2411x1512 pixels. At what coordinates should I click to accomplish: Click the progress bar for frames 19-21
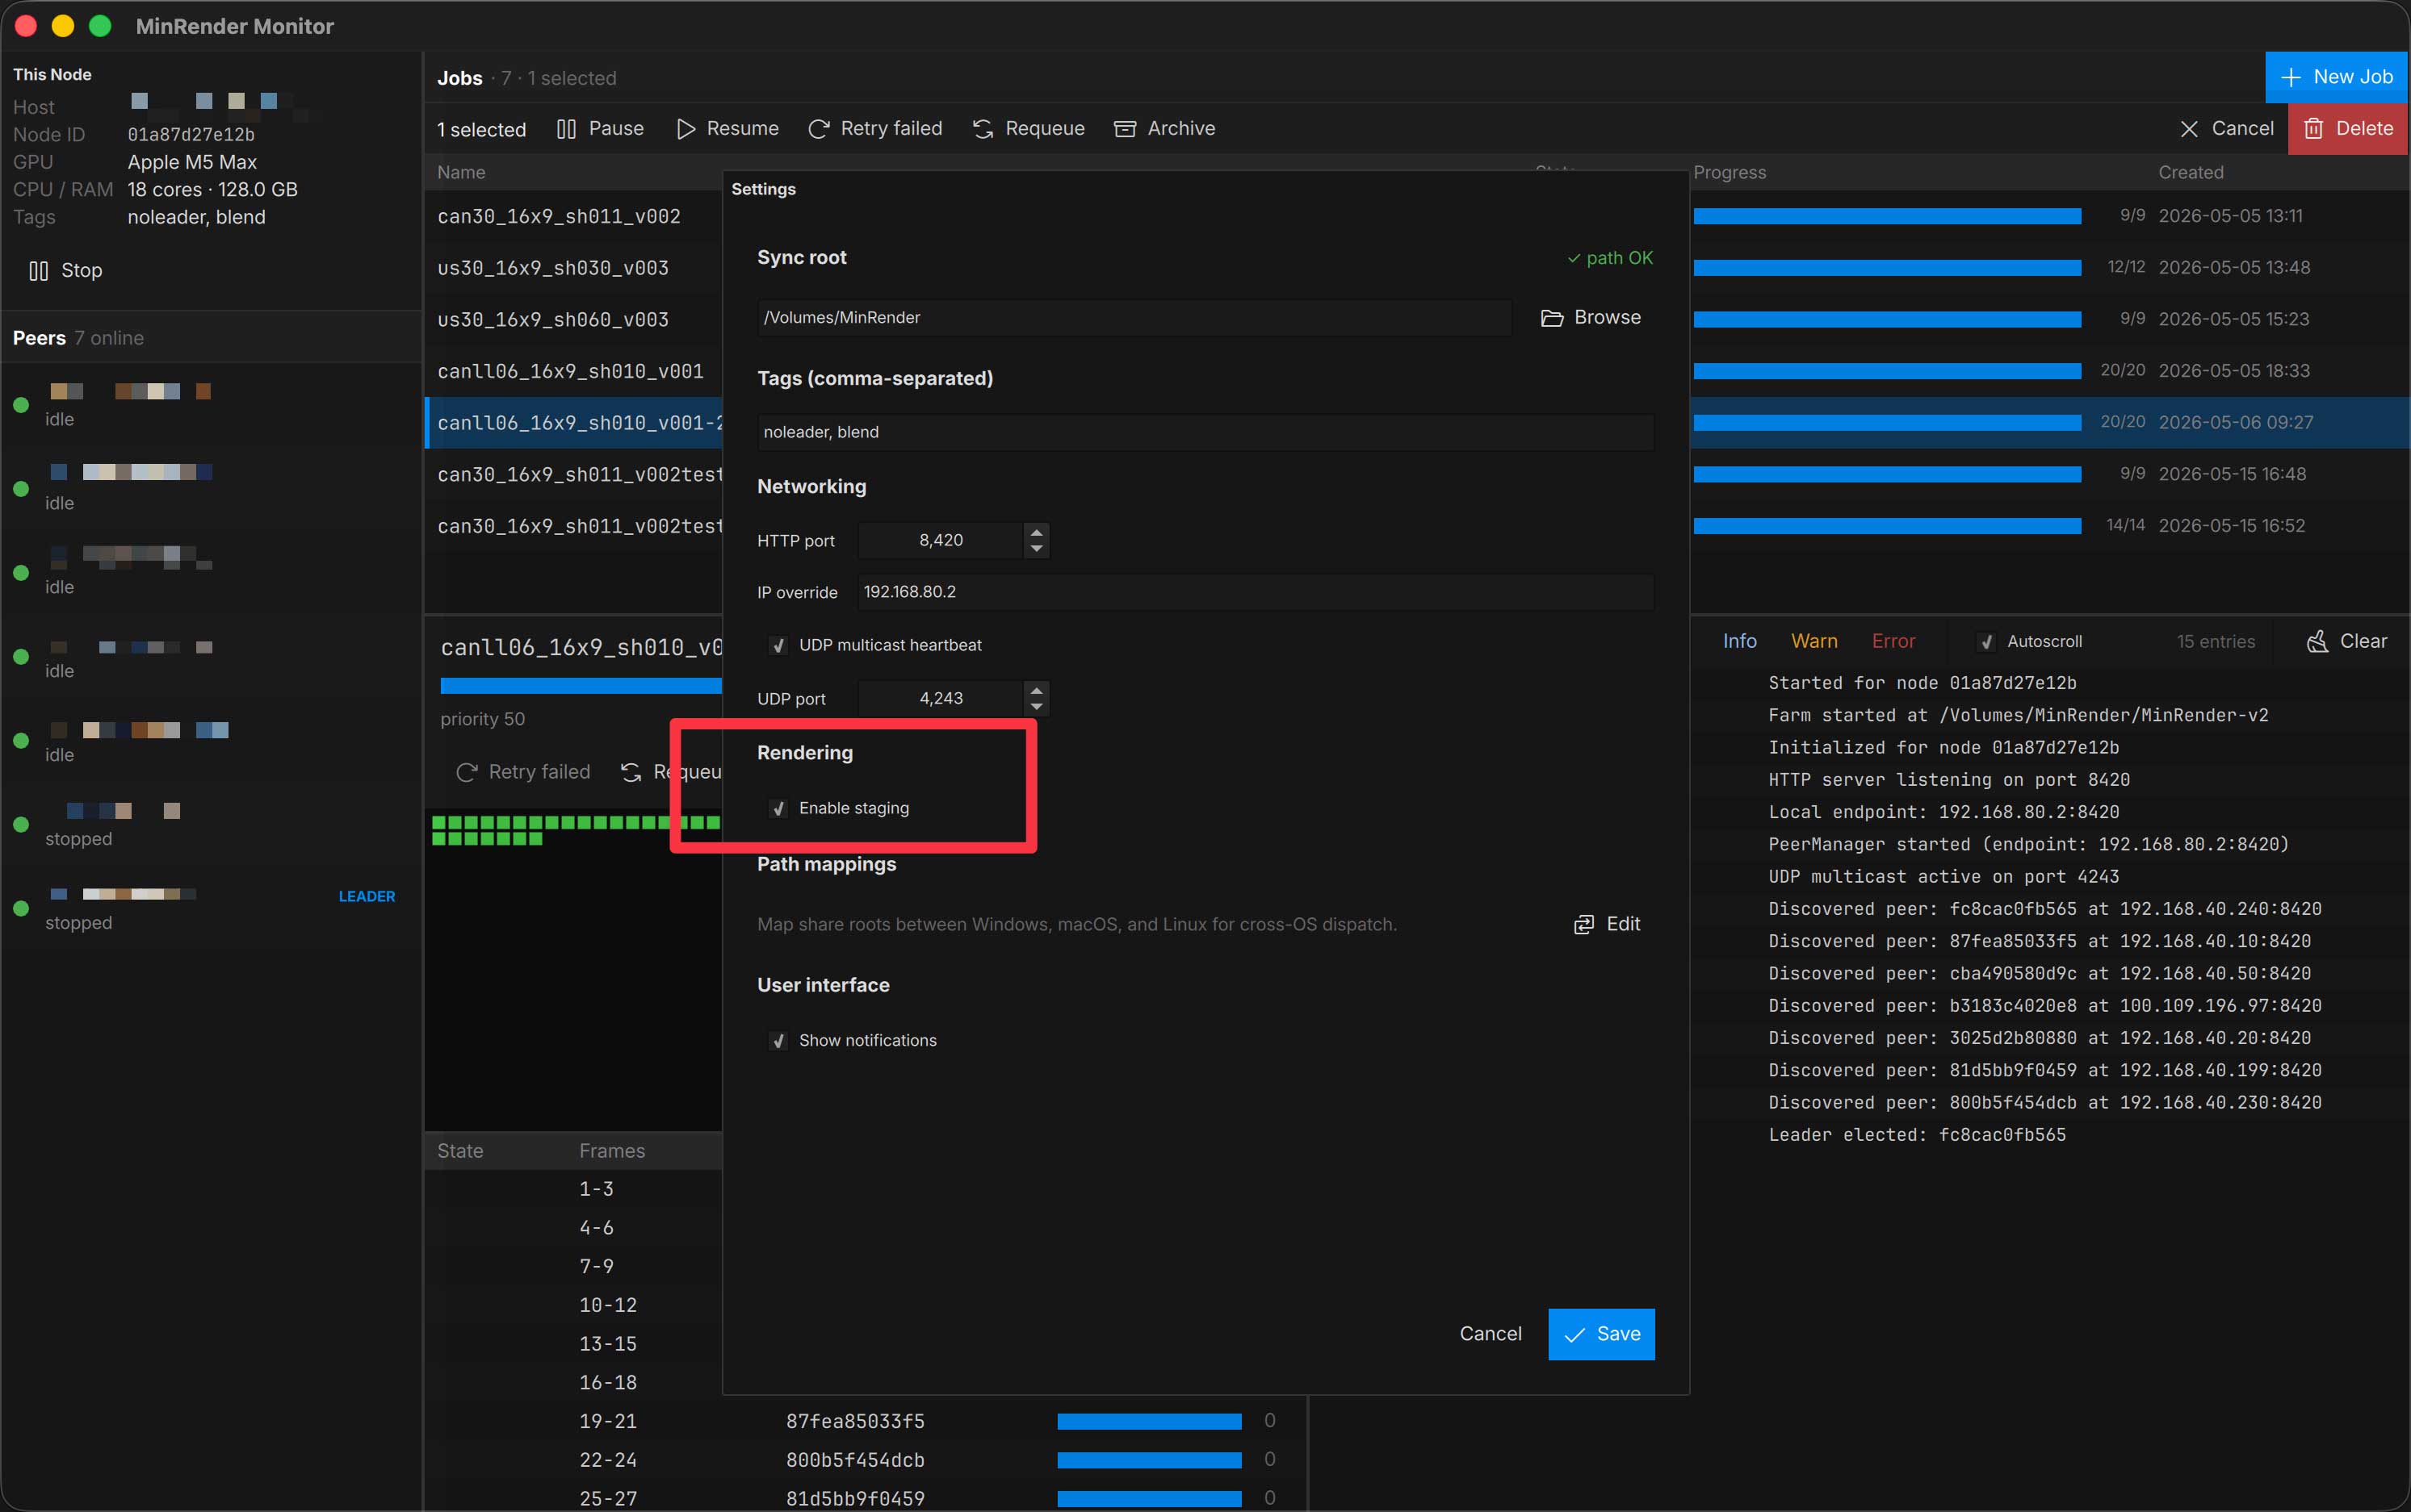pyautogui.click(x=1149, y=1421)
